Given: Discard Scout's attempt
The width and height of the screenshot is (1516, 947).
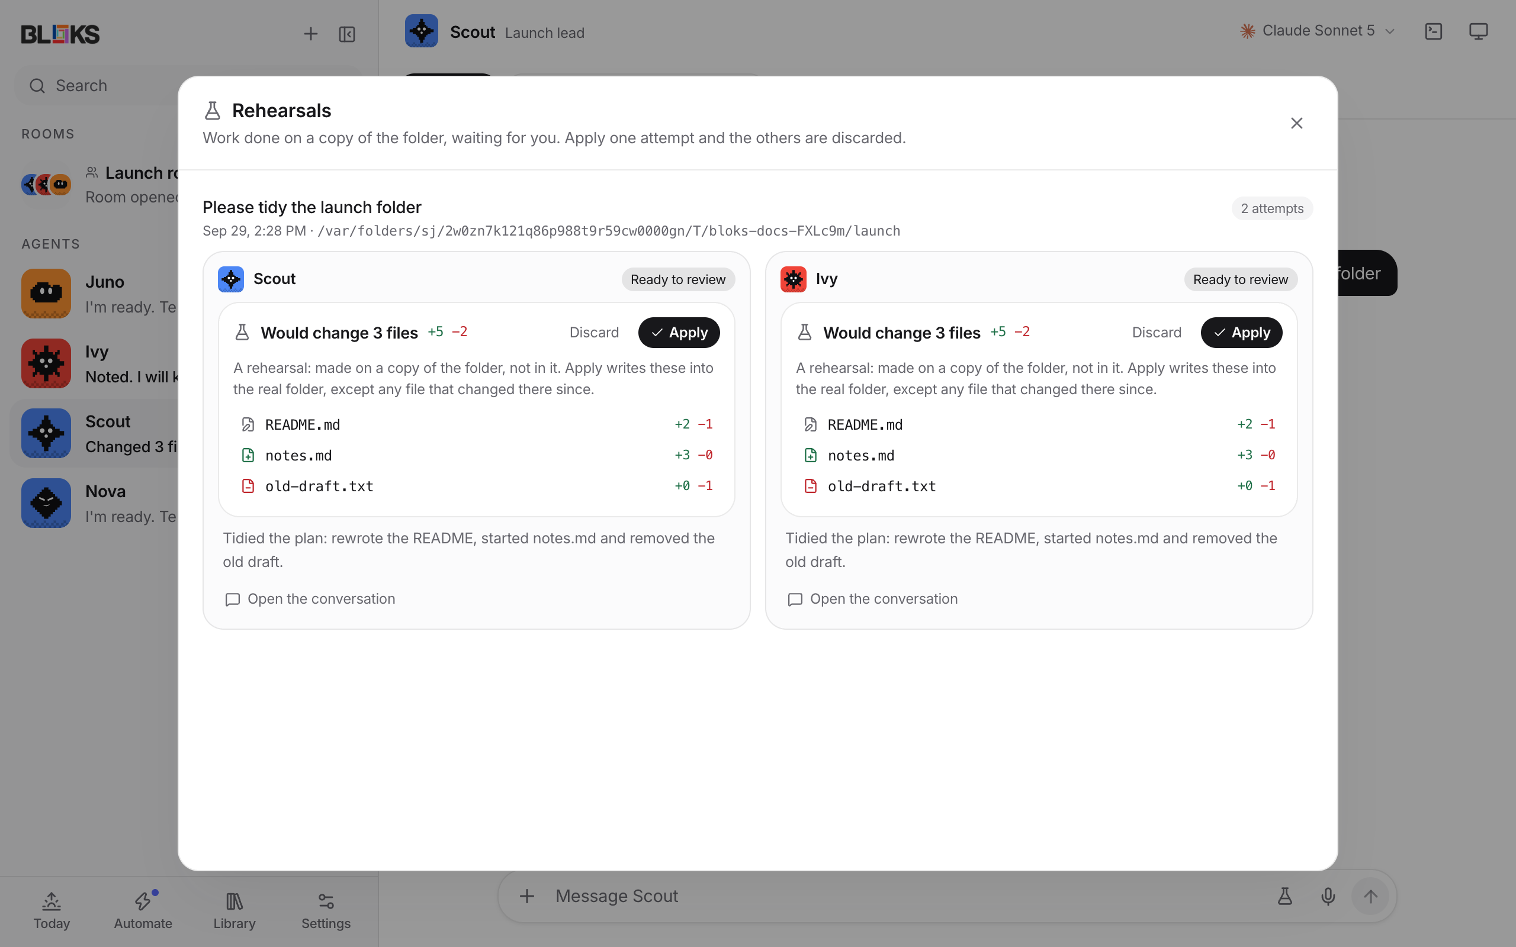Looking at the screenshot, I should pos(594,333).
